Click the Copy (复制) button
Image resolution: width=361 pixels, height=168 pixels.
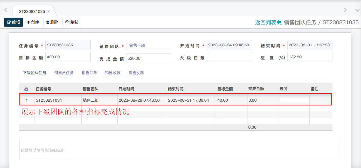(72, 22)
